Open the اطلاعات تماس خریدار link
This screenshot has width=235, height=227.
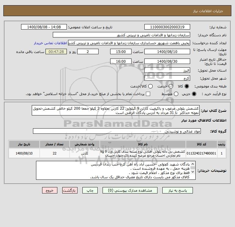tap(50, 43)
